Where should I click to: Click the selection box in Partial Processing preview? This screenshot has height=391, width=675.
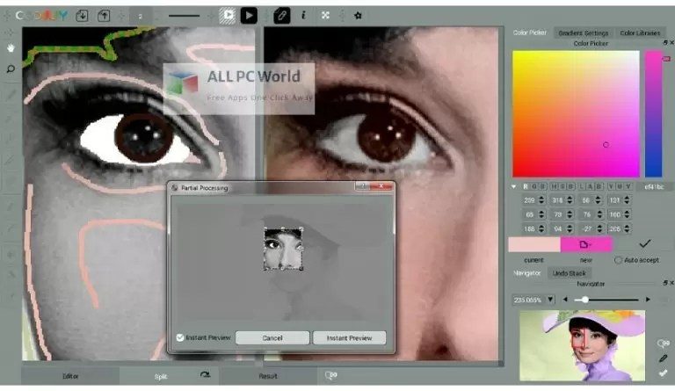283,249
